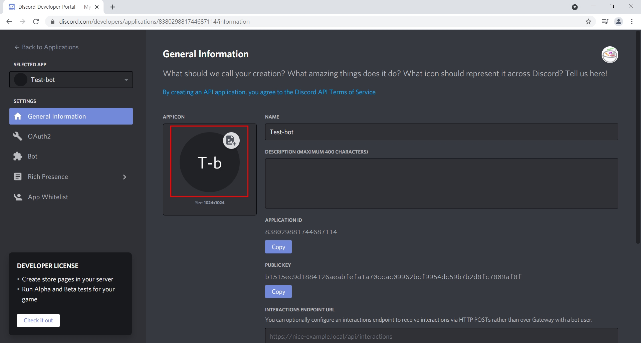Click the application ID number 838029881744687114
The width and height of the screenshot is (641, 343).
click(x=301, y=232)
